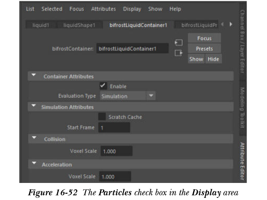Click the go-to-output-connection icon below it
The height and width of the screenshot is (200, 267).
179,53
